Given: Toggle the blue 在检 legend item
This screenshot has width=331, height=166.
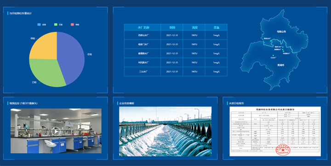Looking at the screenshot, I should (x=41, y=25).
